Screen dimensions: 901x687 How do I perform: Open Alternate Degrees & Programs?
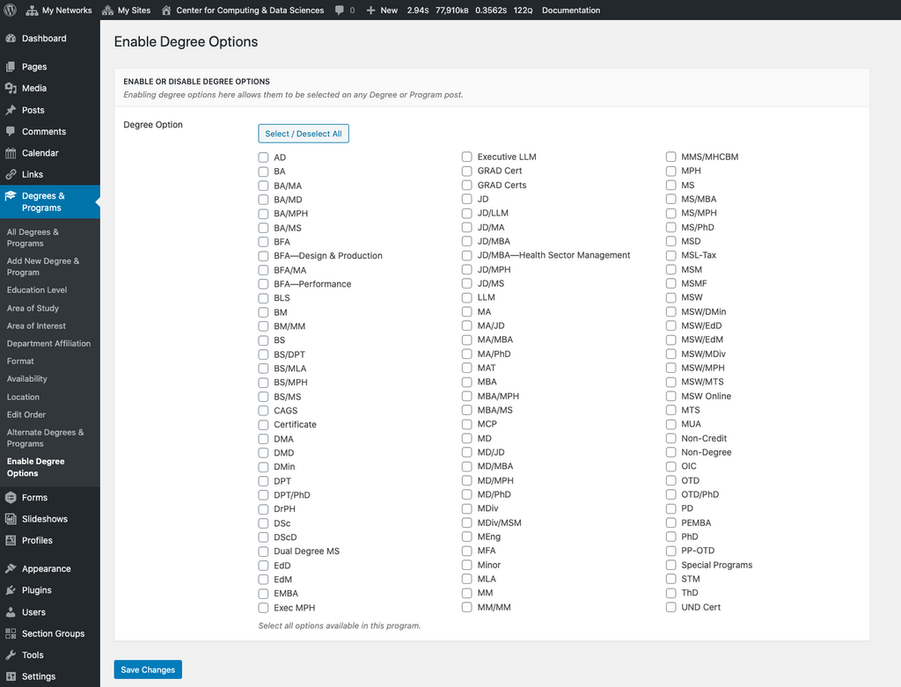[46, 438]
